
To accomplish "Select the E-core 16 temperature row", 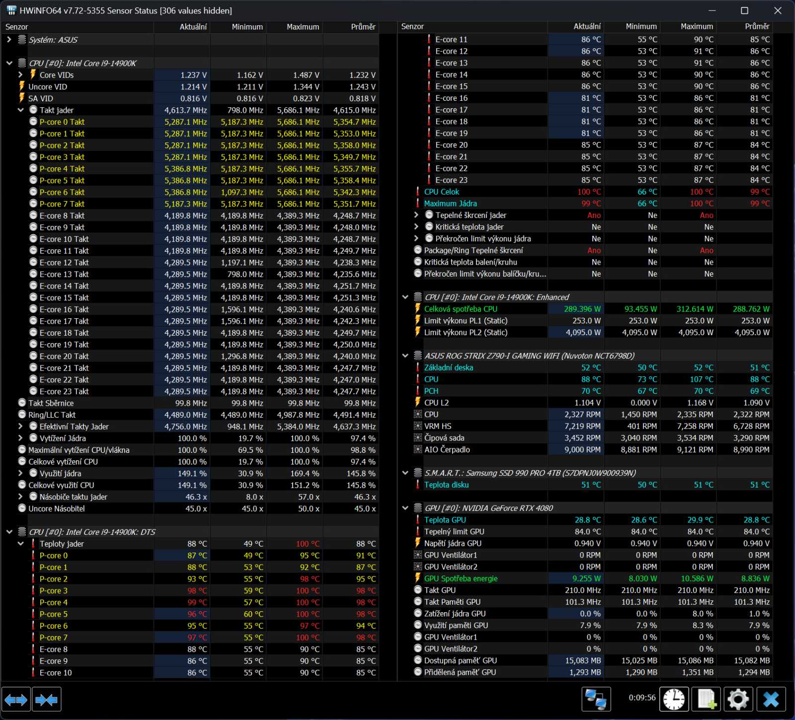I will [x=585, y=98].
